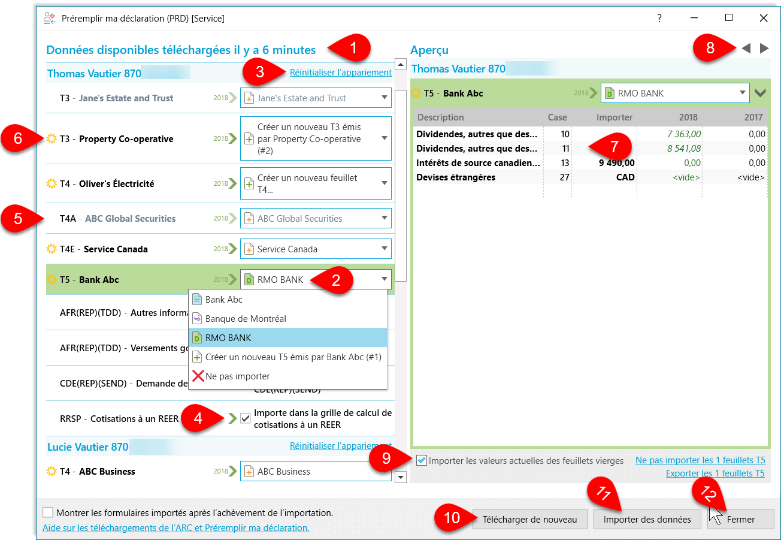Open the Service Canada dropdown

point(384,249)
